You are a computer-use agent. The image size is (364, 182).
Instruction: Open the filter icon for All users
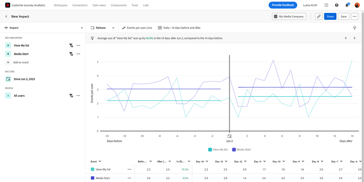[x=71, y=96]
